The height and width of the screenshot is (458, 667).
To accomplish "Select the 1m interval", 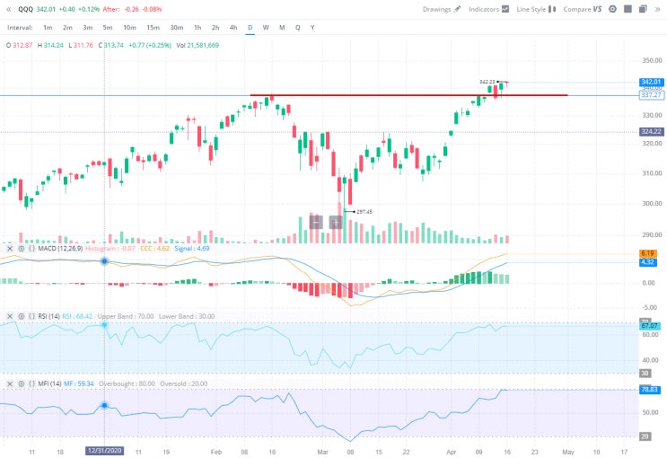I will tap(48, 27).
